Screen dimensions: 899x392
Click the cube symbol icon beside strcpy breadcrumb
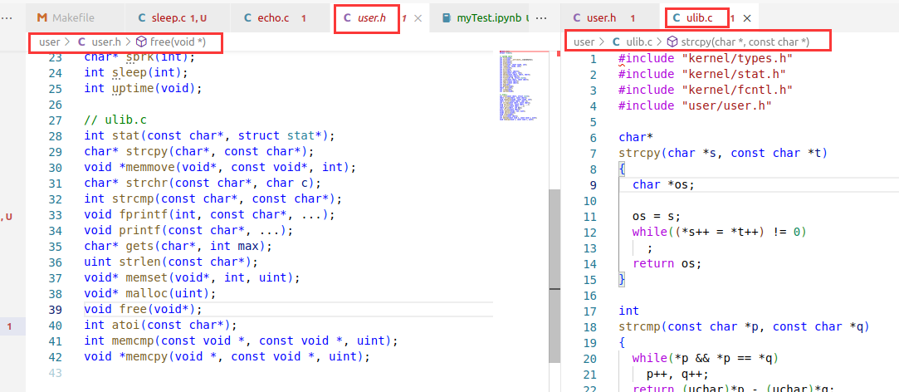[x=672, y=42]
